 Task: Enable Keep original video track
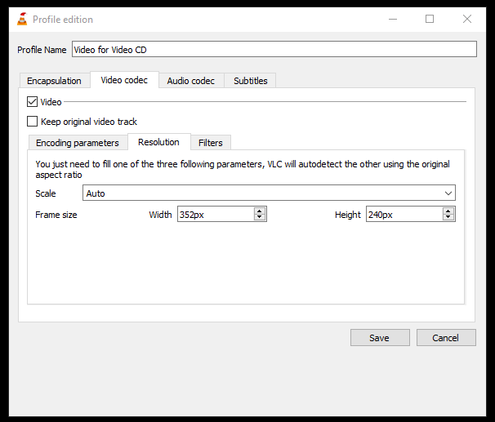click(x=32, y=122)
